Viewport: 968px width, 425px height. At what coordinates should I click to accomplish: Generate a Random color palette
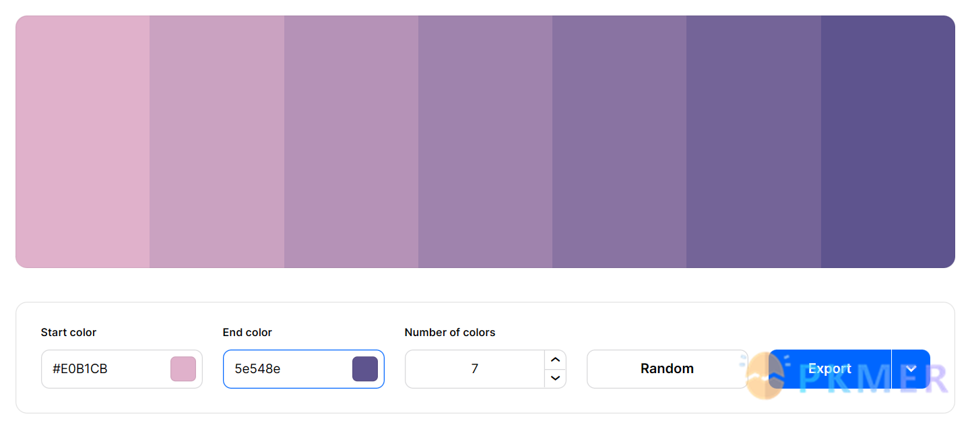(667, 369)
